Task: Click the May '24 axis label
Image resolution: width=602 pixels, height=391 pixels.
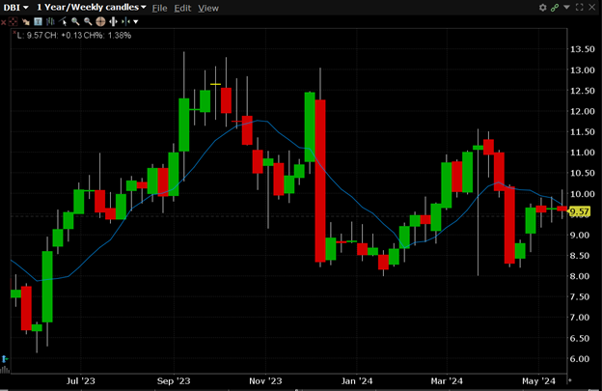Action: click(x=538, y=381)
